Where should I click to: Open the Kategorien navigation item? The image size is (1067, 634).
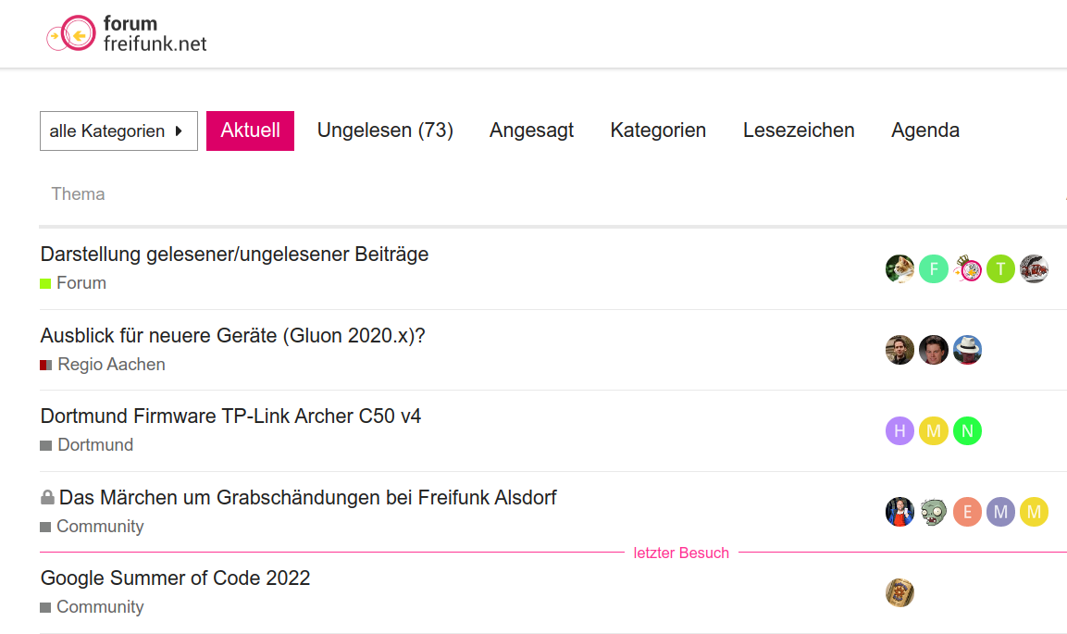tap(658, 131)
